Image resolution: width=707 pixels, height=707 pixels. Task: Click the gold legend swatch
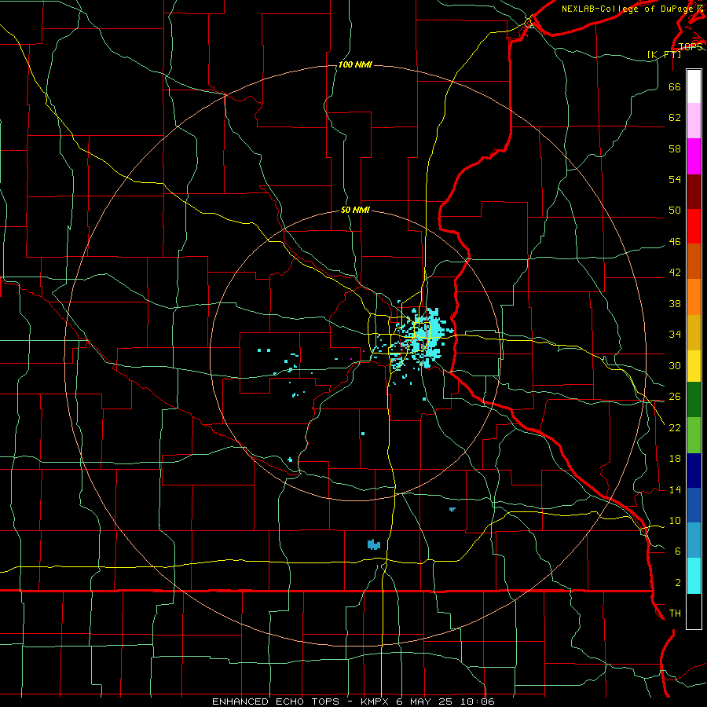point(694,332)
